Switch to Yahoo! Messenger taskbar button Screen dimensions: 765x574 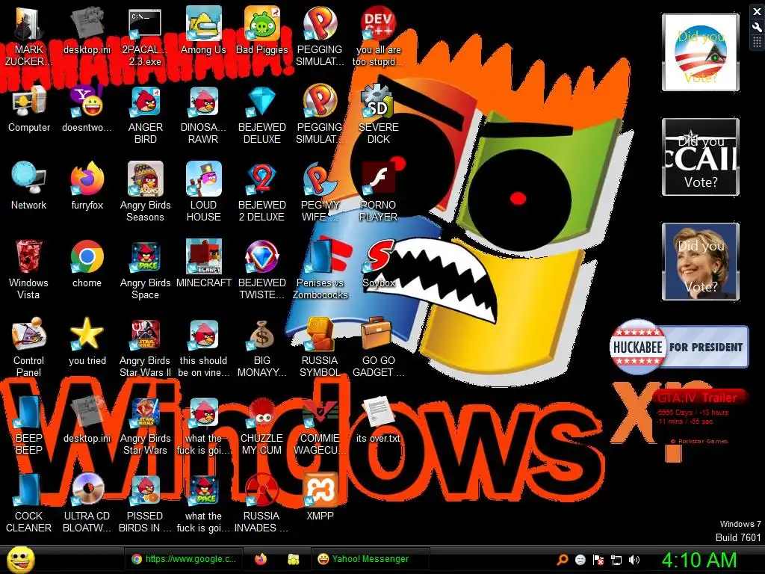[x=371, y=559]
